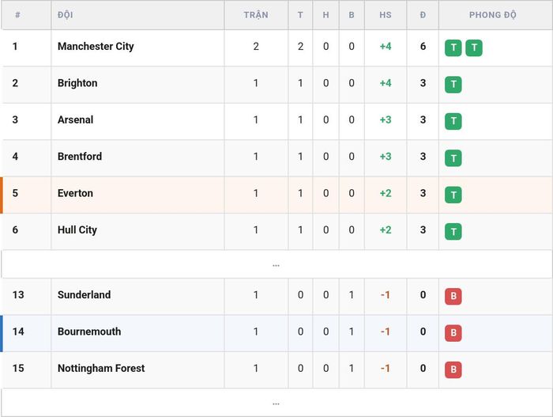Click Bournemouth's red B form badge
This screenshot has height=417, width=553.
(x=453, y=333)
